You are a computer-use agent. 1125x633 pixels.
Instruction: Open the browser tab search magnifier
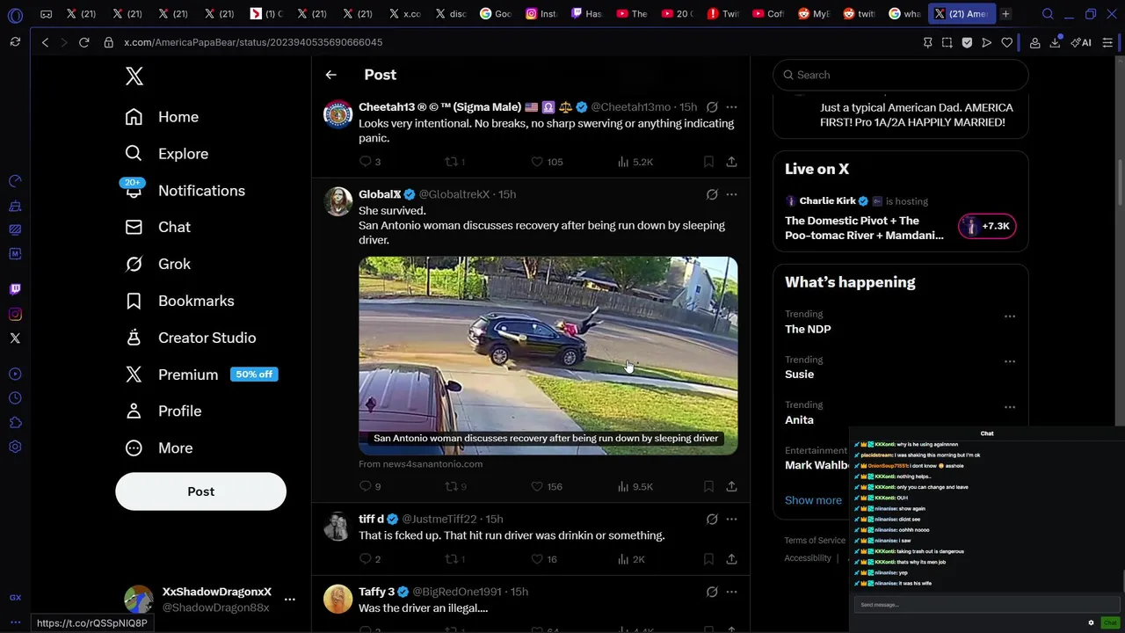pyautogui.click(x=1048, y=13)
